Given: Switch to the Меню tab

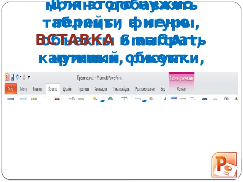Looking at the screenshot, I should pyautogui.click(x=24, y=89).
